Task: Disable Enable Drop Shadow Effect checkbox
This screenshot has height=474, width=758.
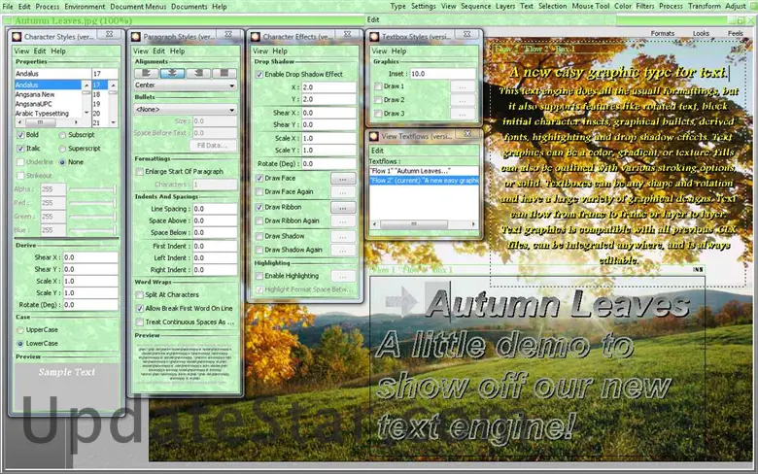Action: click(259, 74)
